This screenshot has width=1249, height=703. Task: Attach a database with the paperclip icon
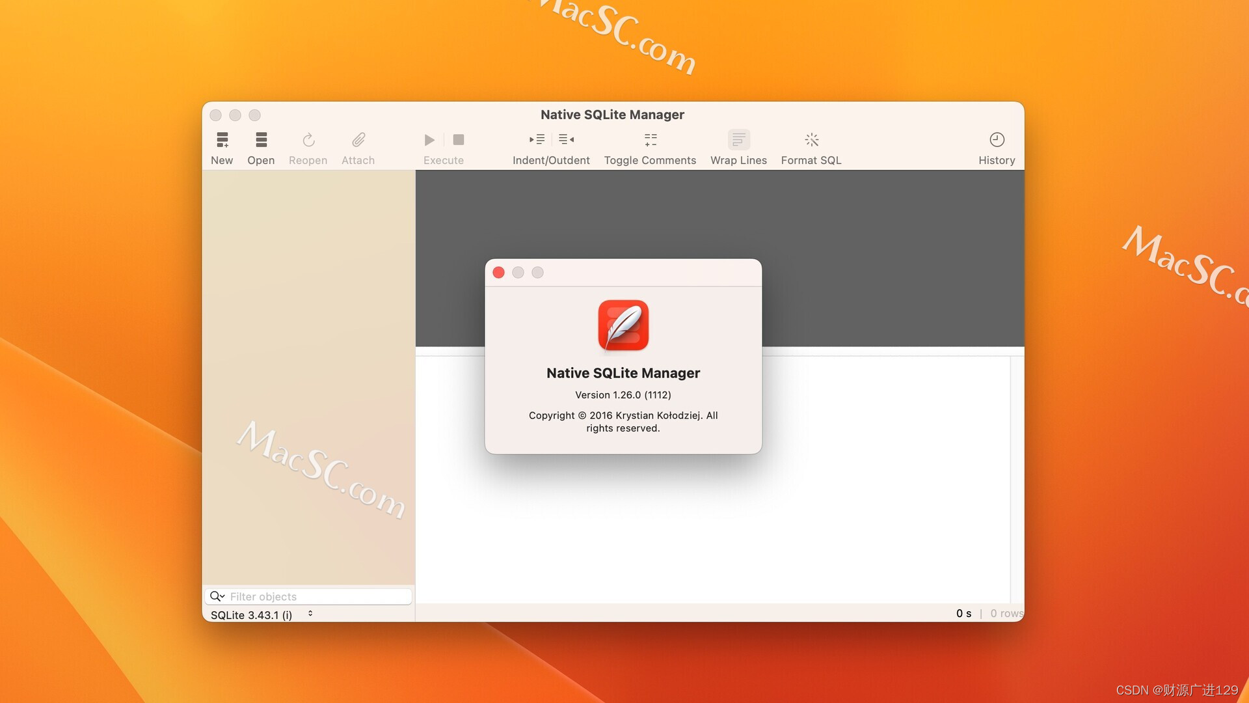(358, 139)
